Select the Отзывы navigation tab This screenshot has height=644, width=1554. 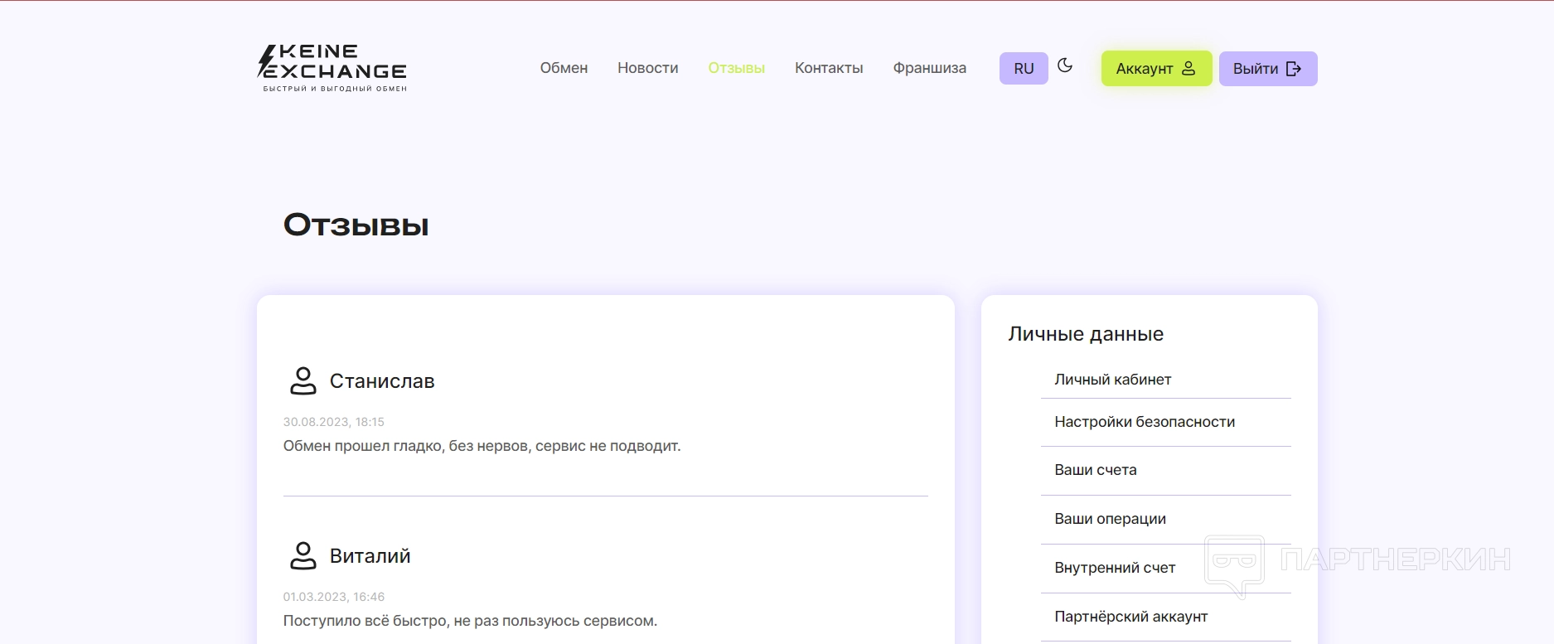pyautogui.click(x=736, y=68)
